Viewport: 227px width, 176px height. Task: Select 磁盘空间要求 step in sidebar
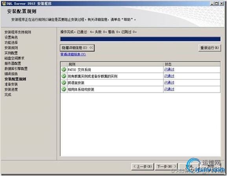(x=15, y=58)
